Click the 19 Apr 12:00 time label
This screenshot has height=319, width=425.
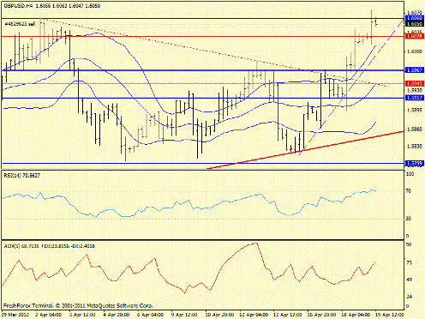pos(389,315)
